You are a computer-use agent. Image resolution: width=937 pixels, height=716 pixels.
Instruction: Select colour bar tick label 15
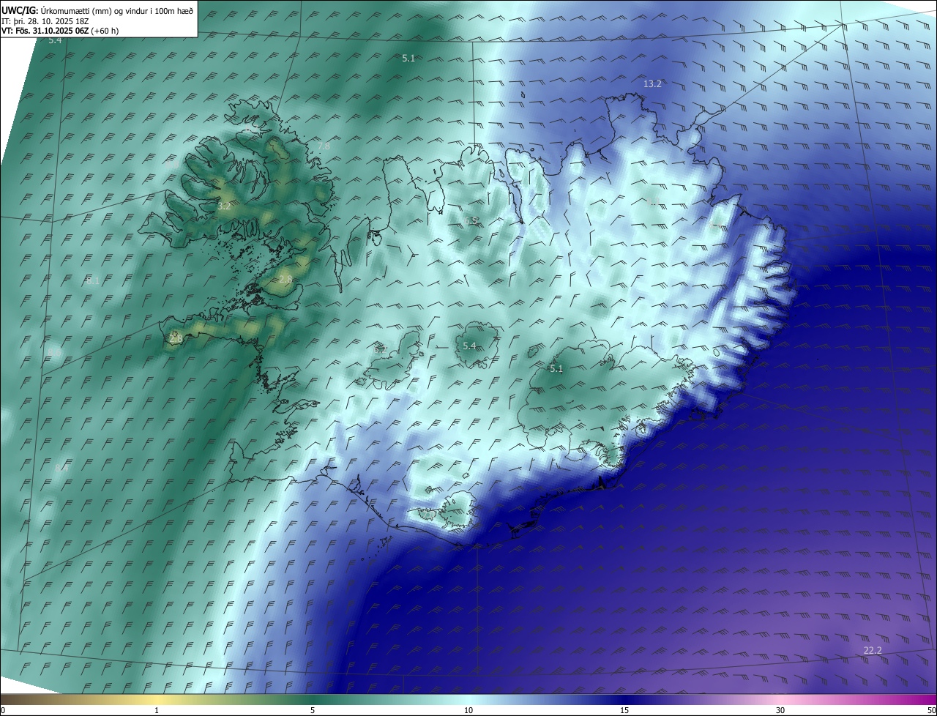point(624,710)
